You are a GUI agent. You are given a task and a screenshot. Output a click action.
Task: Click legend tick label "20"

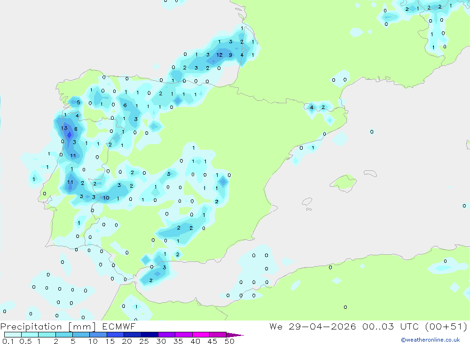point(127,341)
